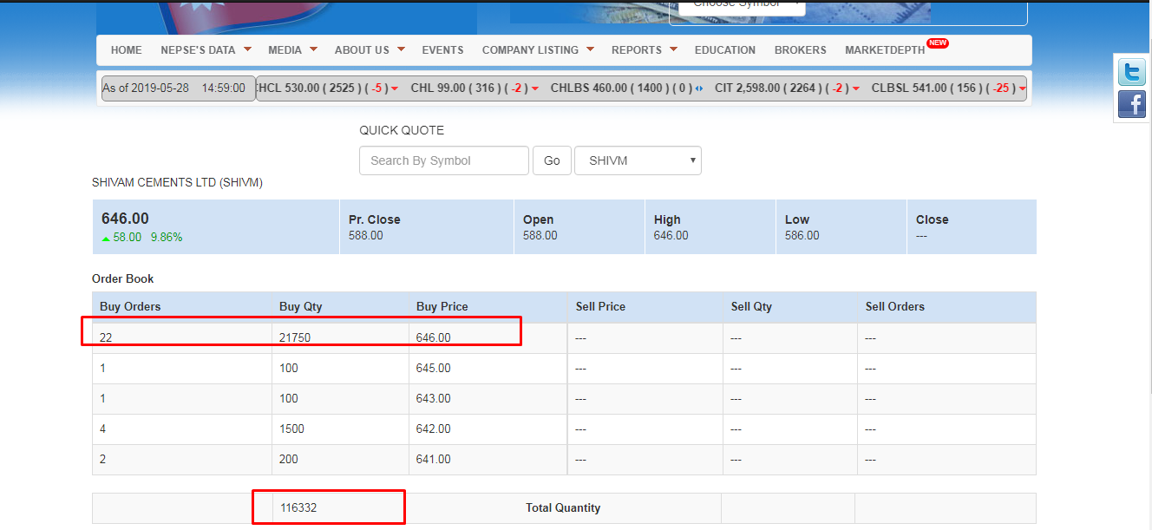Expand the REPORTS menu

click(x=644, y=50)
